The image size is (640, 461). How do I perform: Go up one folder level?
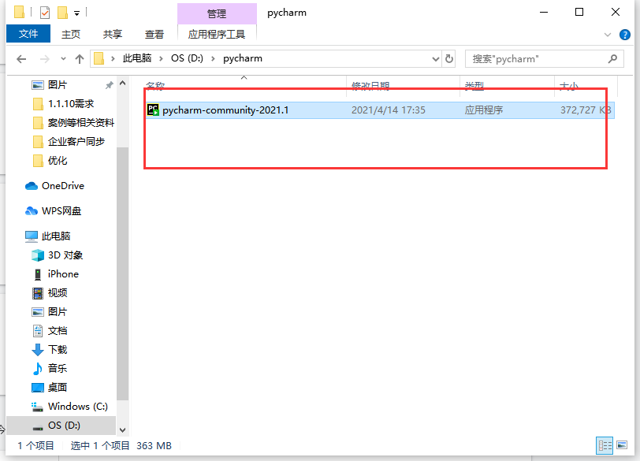pyautogui.click(x=80, y=59)
